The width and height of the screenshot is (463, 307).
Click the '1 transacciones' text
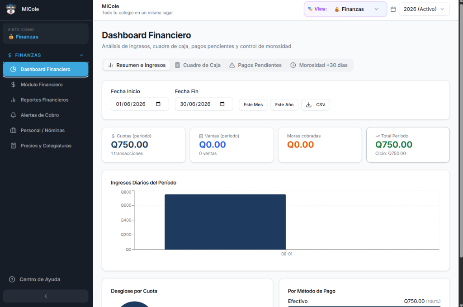[x=127, y=154]
